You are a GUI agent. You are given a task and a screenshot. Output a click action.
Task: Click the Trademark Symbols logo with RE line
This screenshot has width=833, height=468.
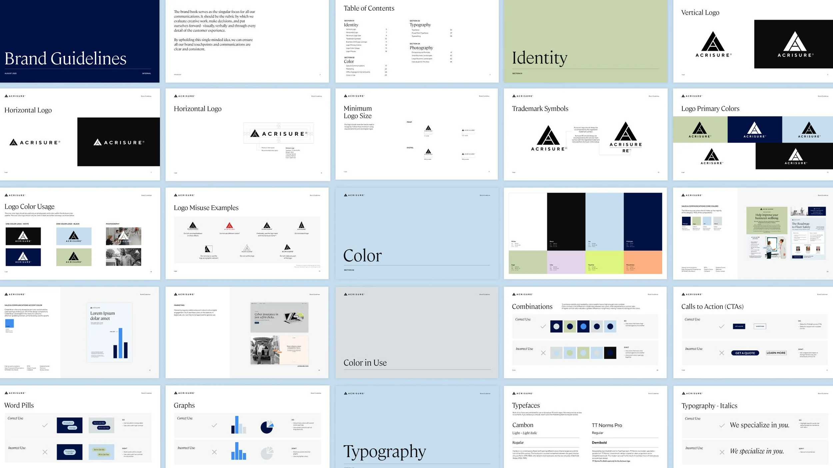[625, 137]
